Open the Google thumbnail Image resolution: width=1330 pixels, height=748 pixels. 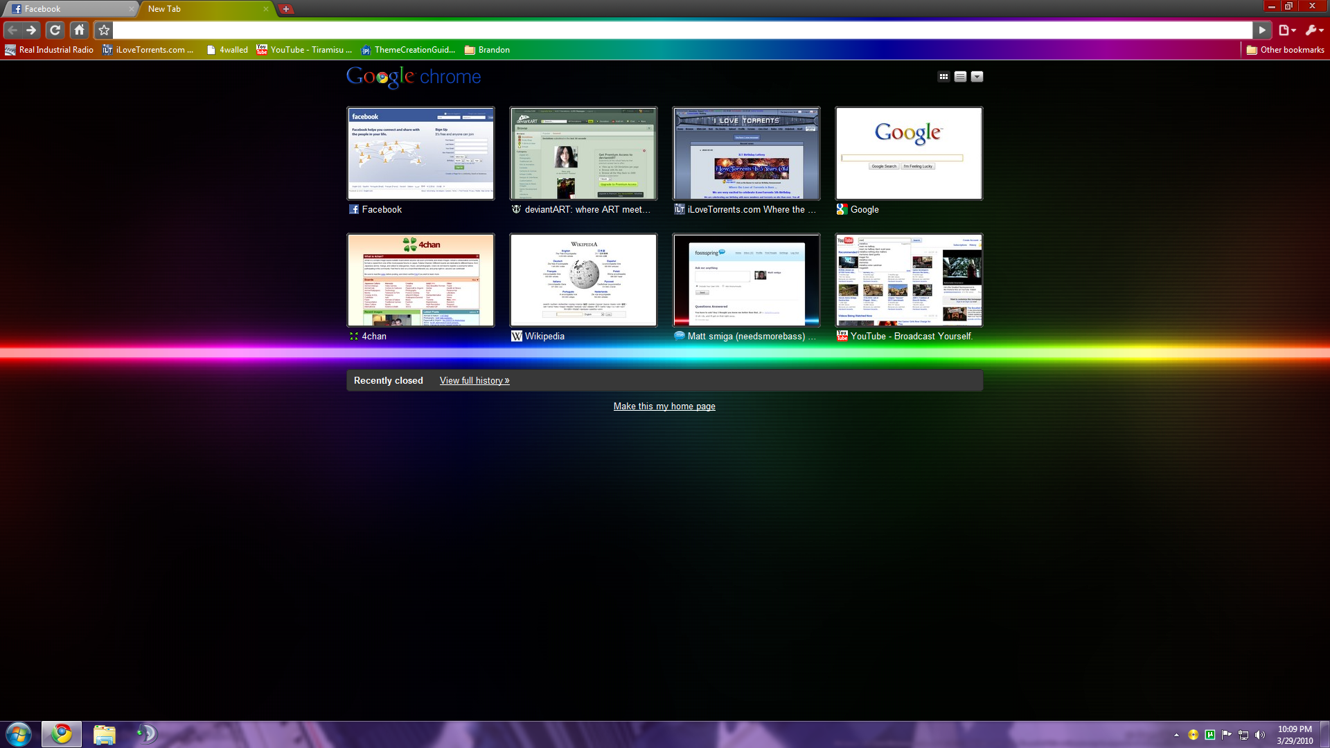point(909,153)
